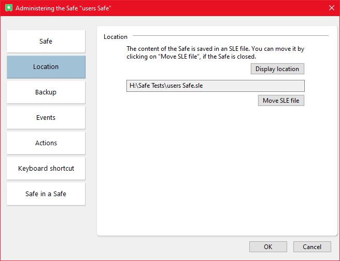
Task: Open the Safe tab in sidebar
Action: pyautogui.click(x=46, y=42)
